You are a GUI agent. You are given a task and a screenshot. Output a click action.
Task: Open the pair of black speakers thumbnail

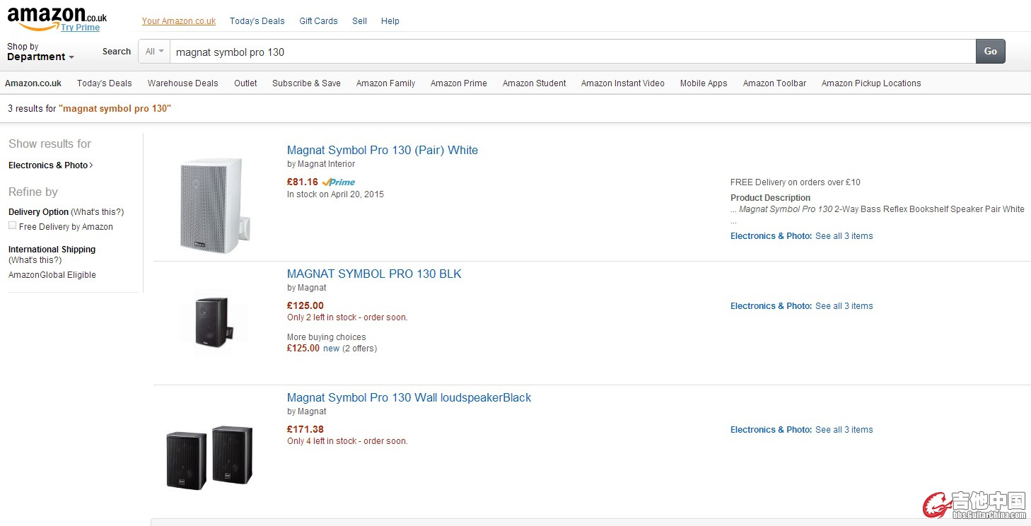click(209, 457)
